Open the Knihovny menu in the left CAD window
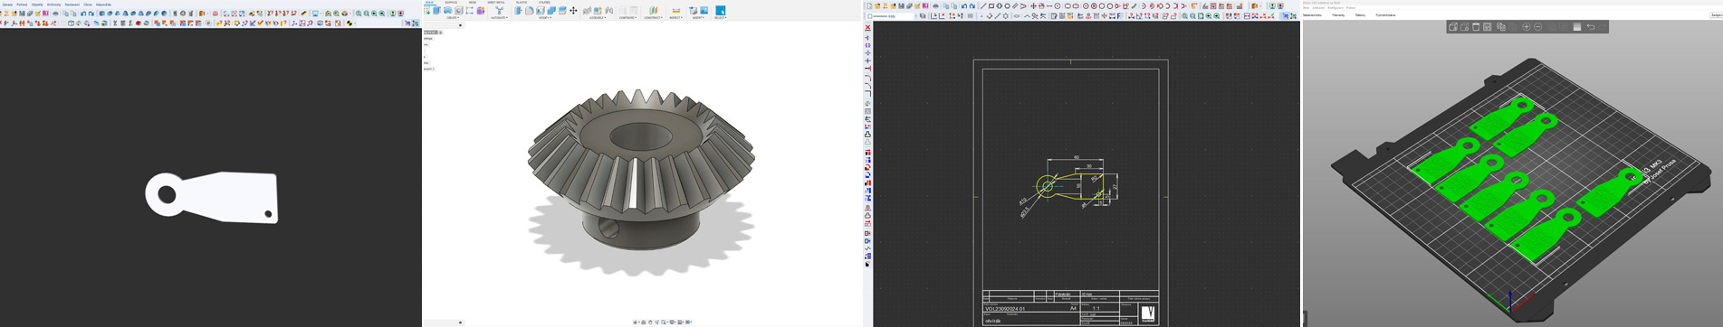1723x327 pixels. (53, 5)
